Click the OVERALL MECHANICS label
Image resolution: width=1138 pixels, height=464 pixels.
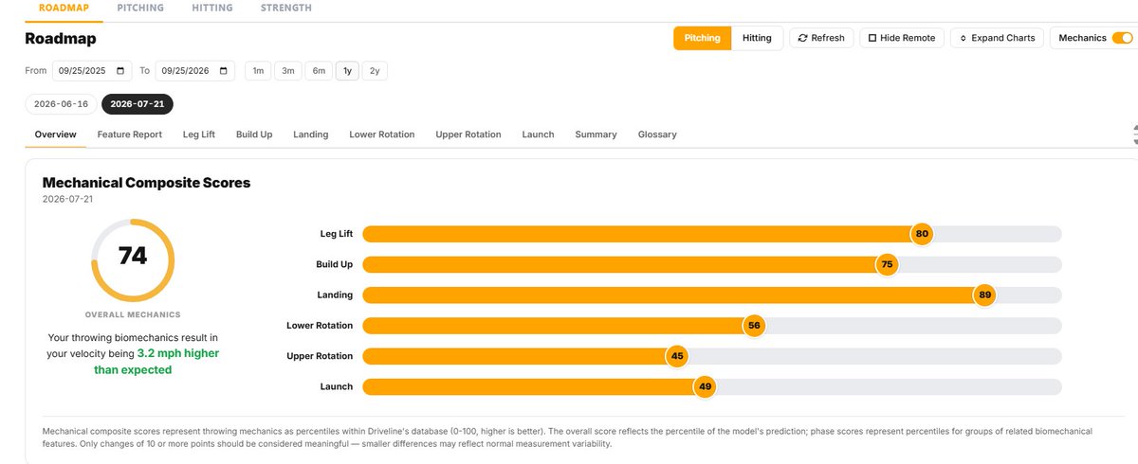coord(133,314)
